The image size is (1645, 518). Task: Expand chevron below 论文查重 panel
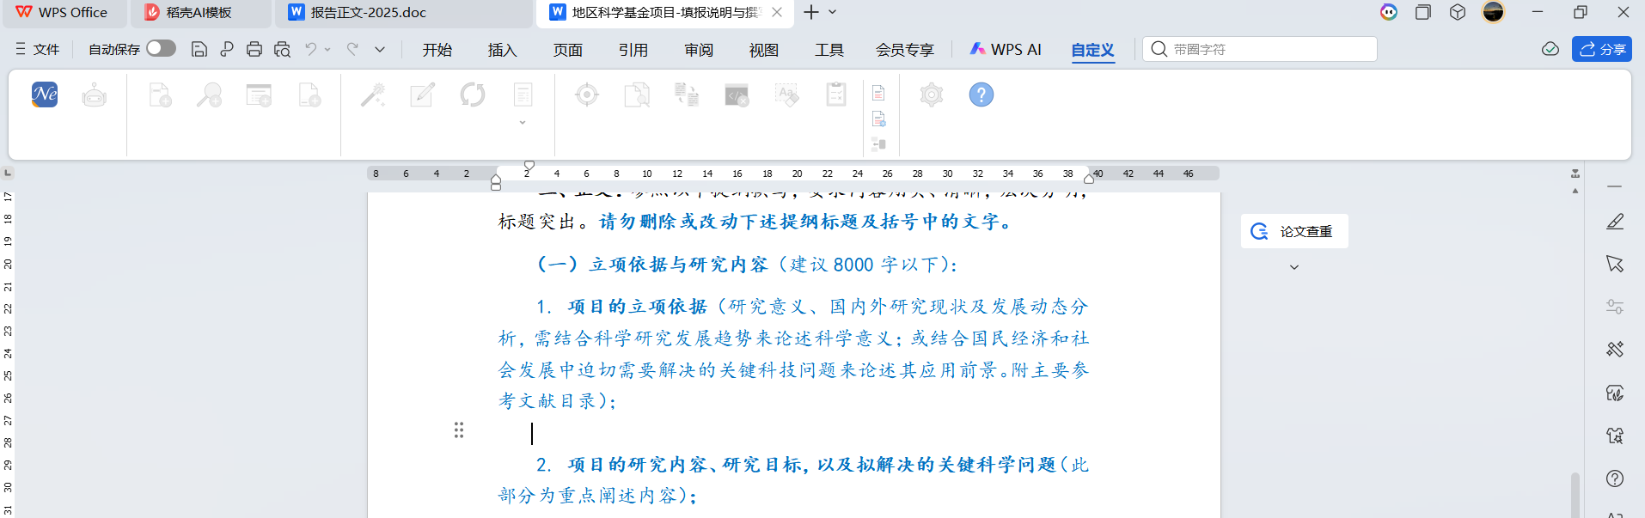1294,267
